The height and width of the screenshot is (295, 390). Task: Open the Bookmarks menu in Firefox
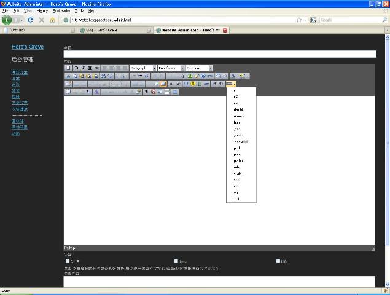[x=61, y=11]
